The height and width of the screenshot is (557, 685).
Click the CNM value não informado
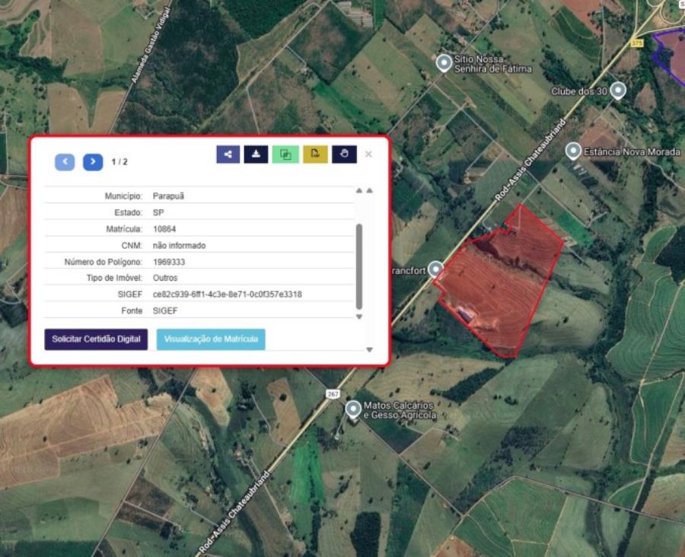pos(179,246)
